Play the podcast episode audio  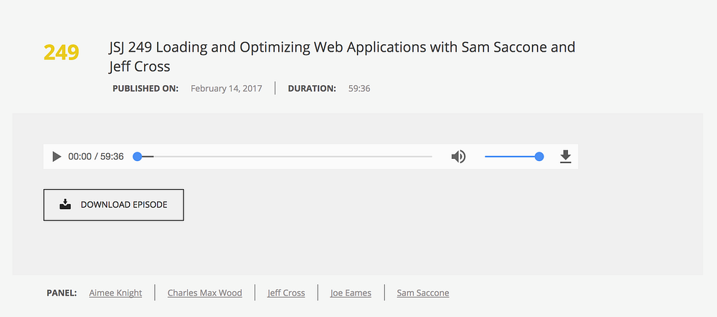tap(57, 157)
